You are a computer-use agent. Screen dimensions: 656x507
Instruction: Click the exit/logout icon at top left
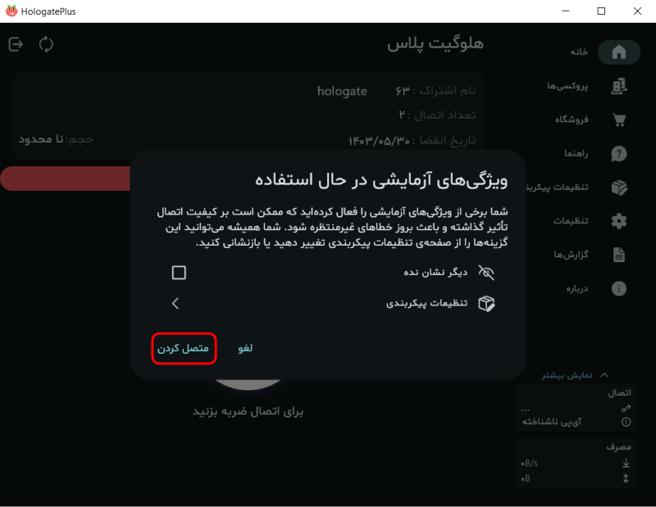(16, 44)
